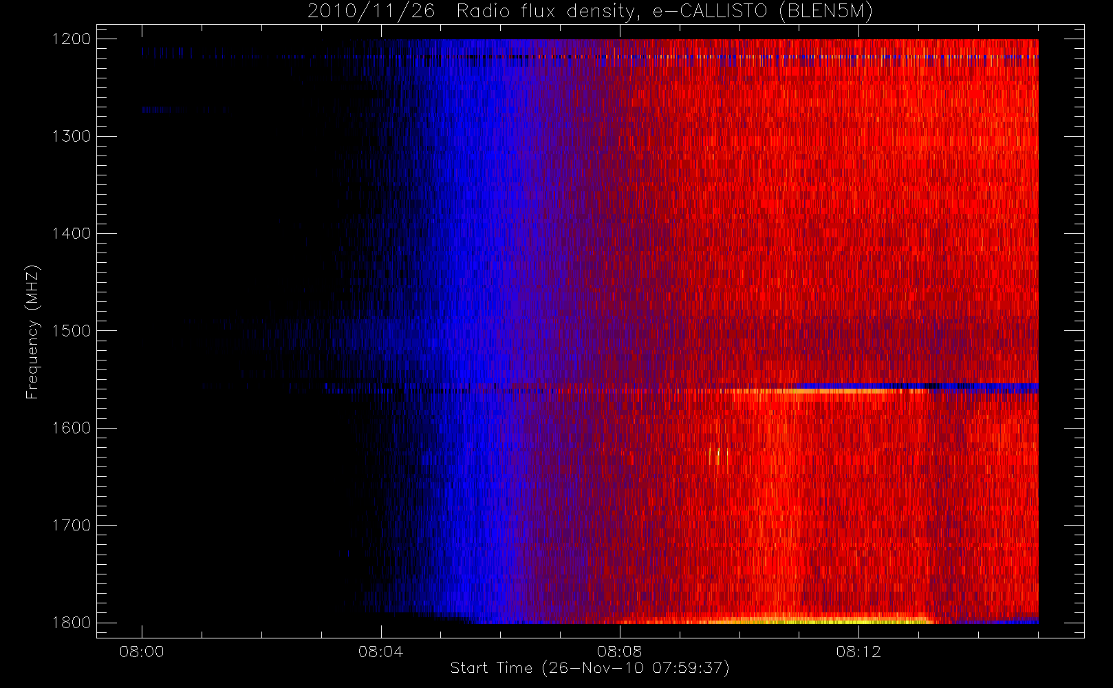Click the 1700 frequency tick label
1113x688 pixels.
click(72, 526)
